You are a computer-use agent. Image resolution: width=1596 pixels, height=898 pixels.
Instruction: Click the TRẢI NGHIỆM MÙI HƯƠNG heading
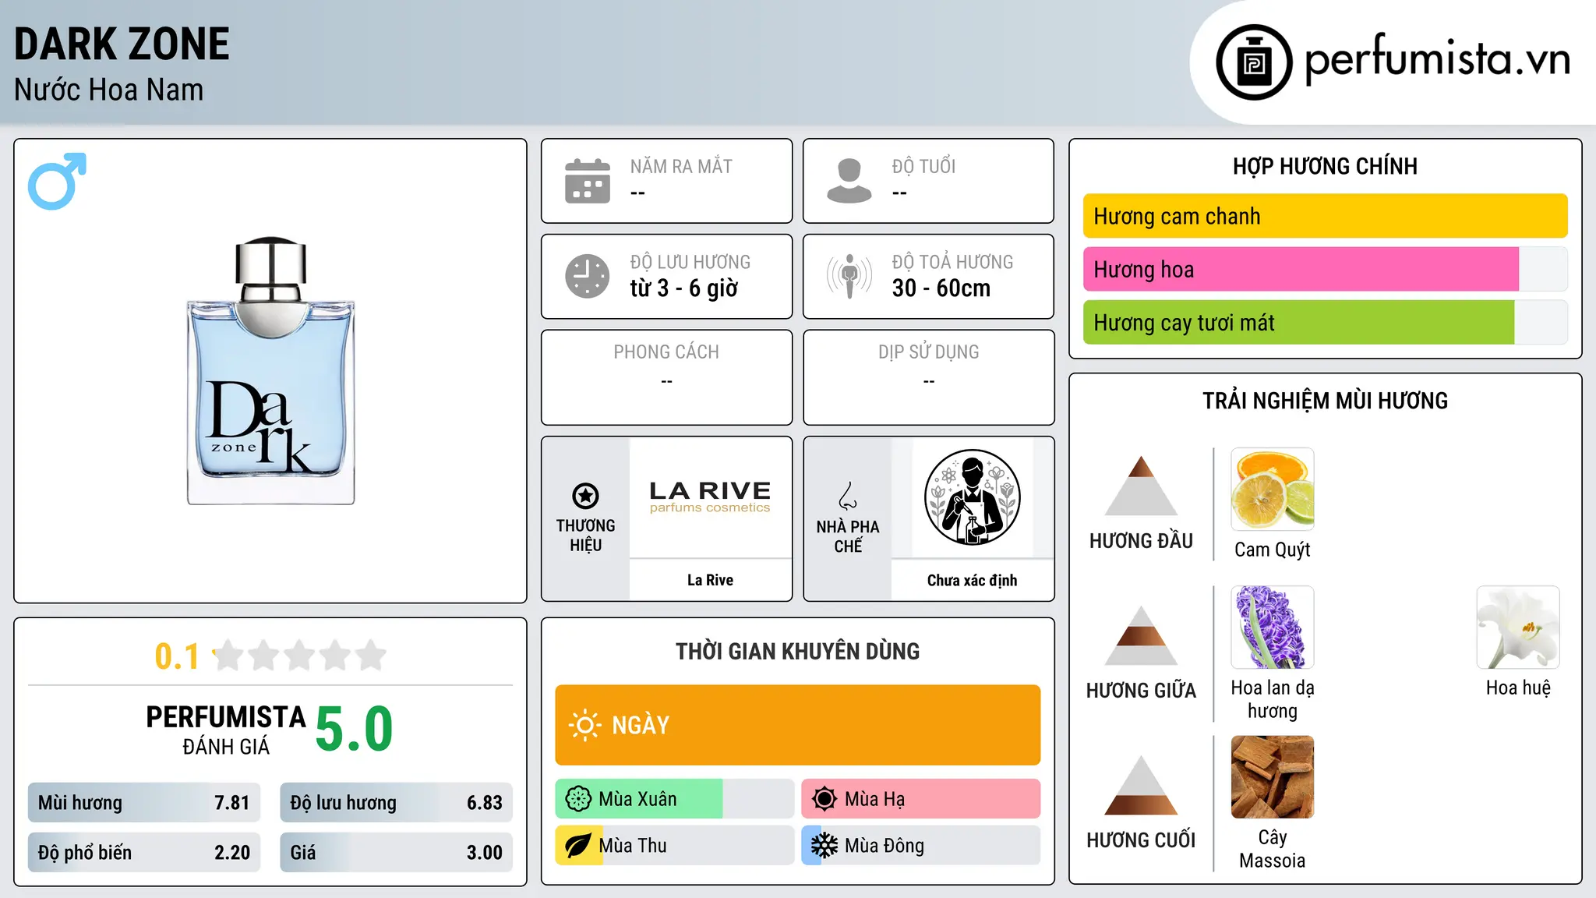[1325, 401]
